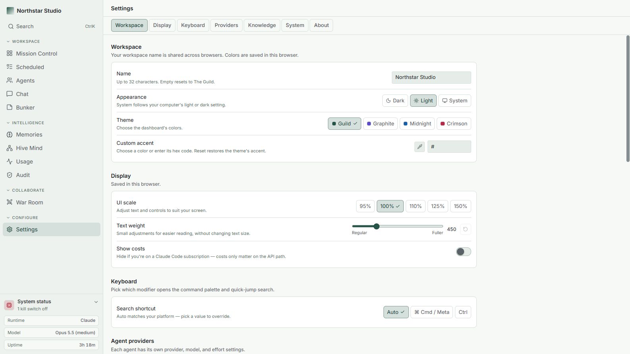Click the red System status chip icon
This screenshot has width=630, height=354.
(x=9, y=305)
